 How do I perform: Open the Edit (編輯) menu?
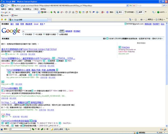tap(11, 9)
